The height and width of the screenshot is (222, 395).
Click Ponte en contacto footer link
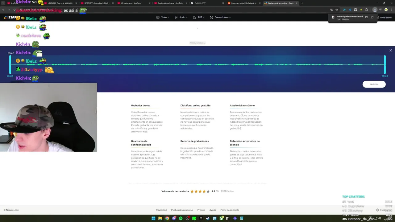click(230, 210)
